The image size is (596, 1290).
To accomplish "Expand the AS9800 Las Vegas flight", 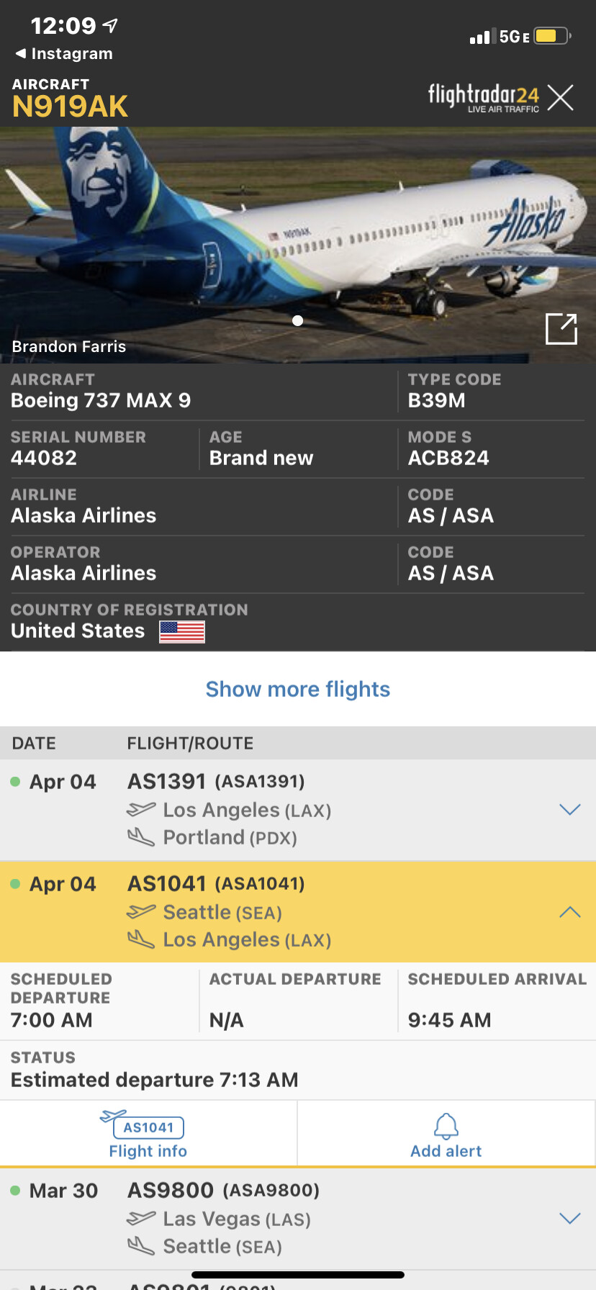I will click(x=569, y=1218).
